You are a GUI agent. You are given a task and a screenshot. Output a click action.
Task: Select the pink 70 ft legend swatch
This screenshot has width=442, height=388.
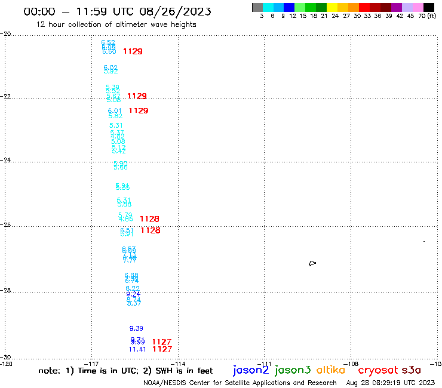(x=418, y=7)
